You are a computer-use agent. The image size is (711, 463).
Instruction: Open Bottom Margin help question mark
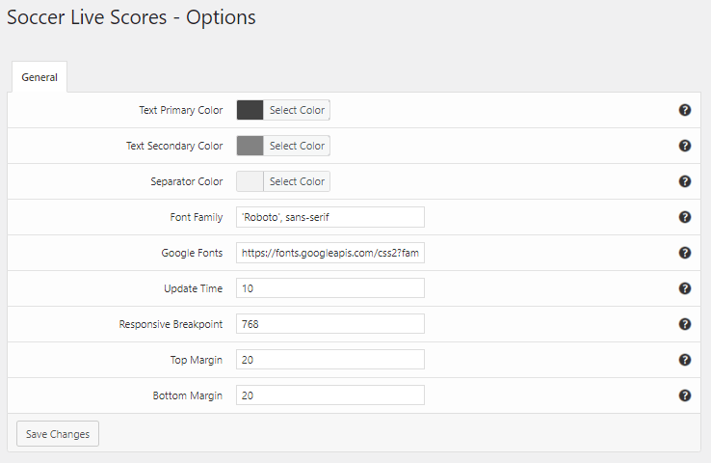(685, 395)
